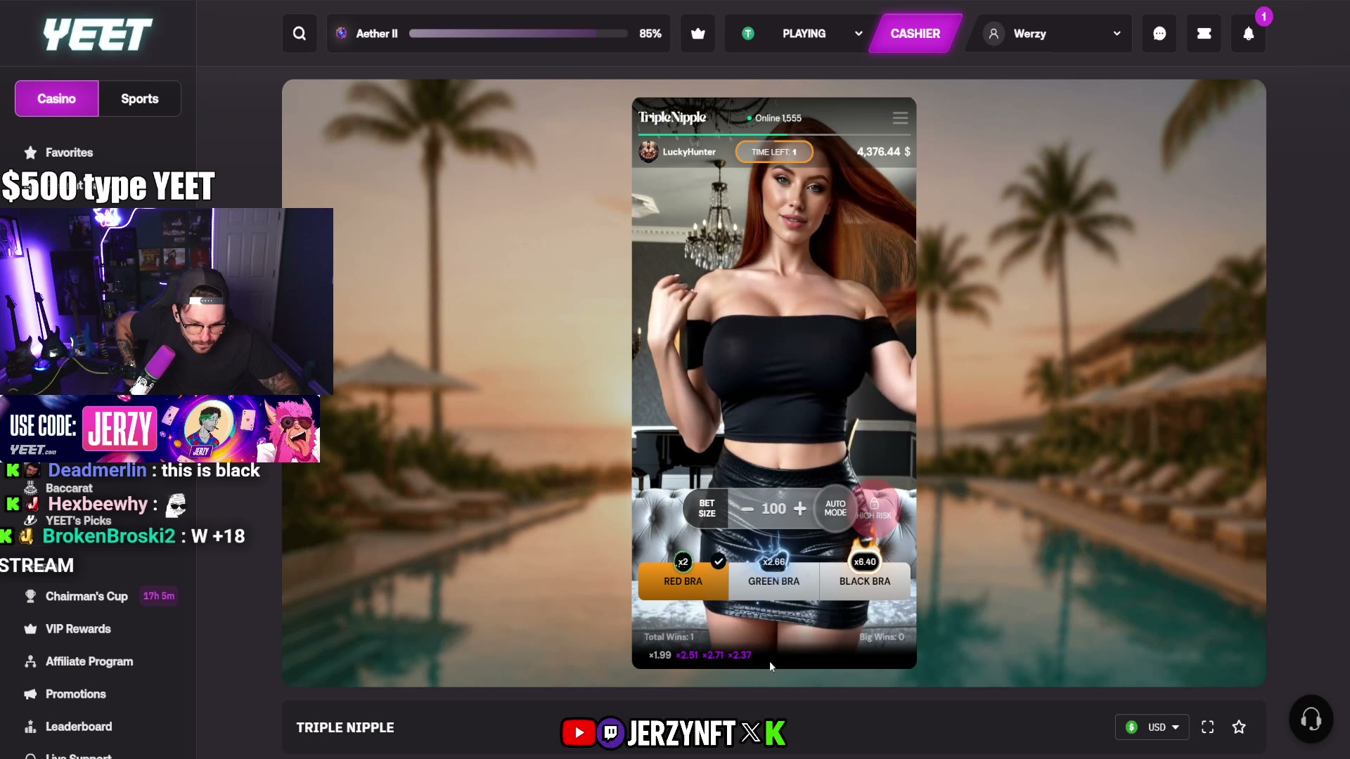Image resolution: width=1350 pixels, height=759 pixels.
Task: Click the live support headset icon
Action: click(1311, 719)
